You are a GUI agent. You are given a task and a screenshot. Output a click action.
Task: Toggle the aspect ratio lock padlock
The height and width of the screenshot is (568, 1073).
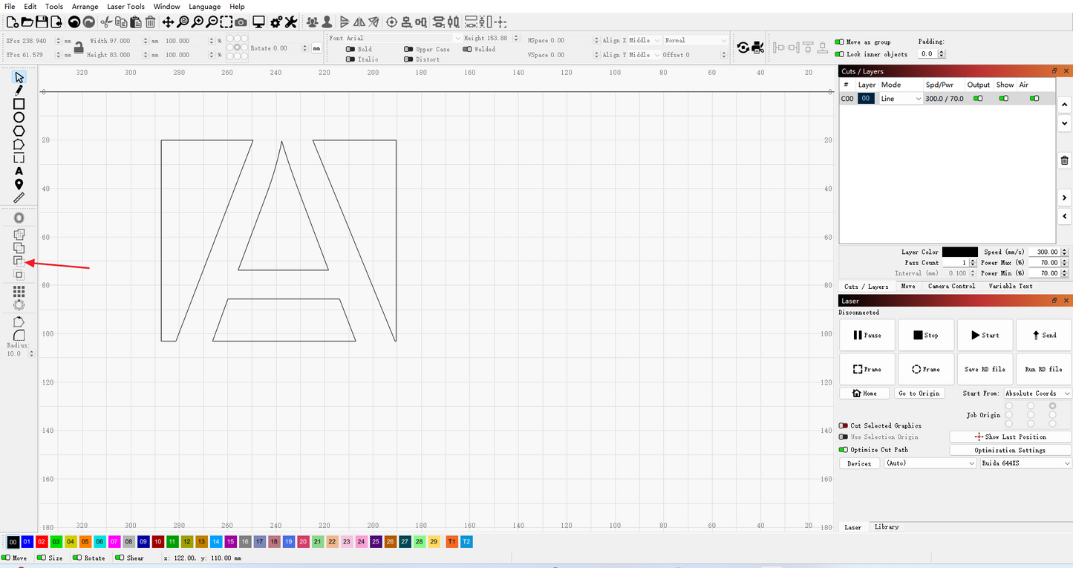(x=78, y=48)
